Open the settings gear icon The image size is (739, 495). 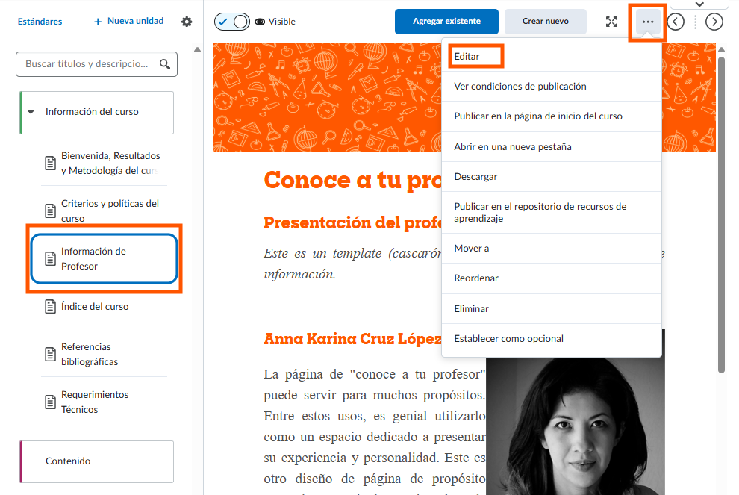tap(187, 22)
